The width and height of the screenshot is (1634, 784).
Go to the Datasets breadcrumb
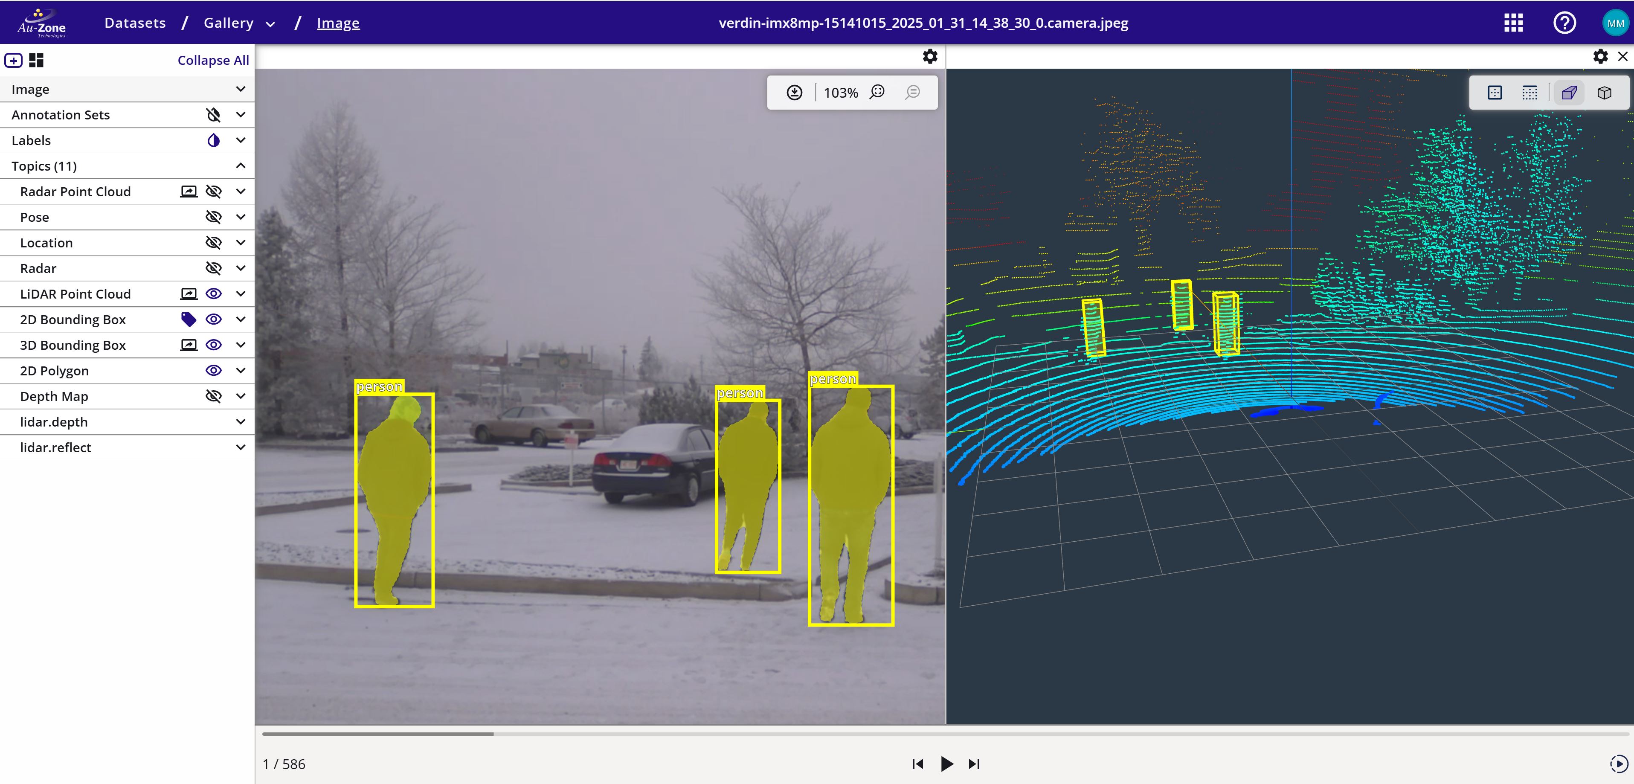[135, 23]
